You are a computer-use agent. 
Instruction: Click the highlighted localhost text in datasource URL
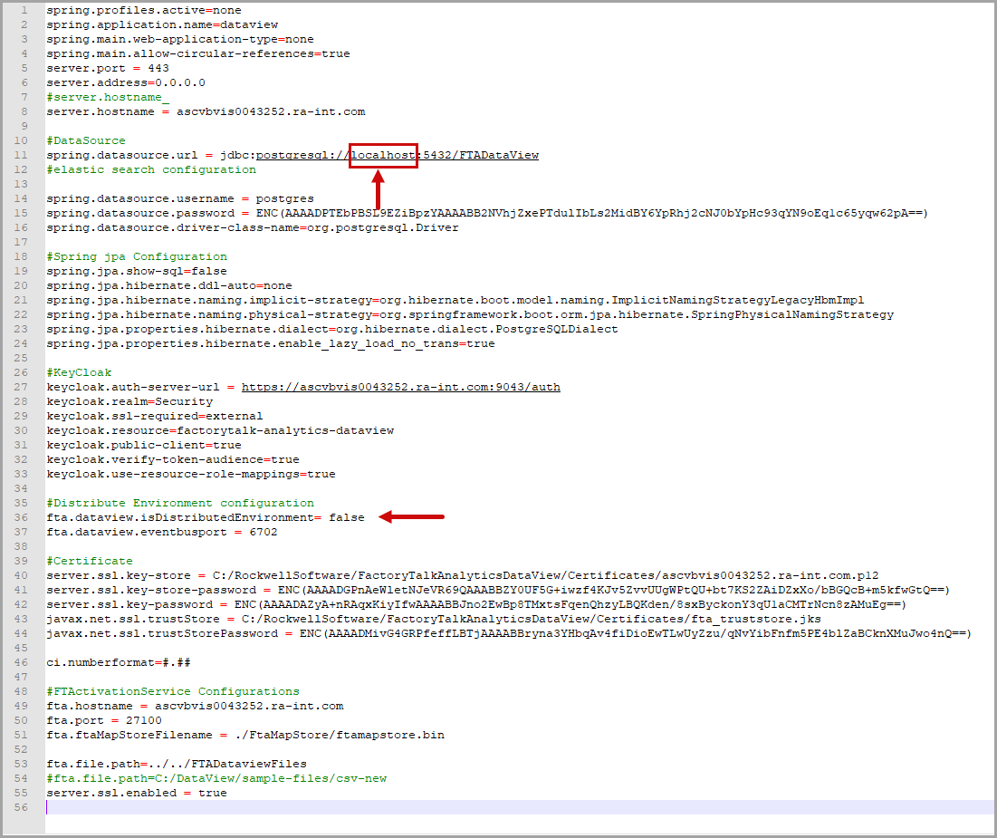pyautogui.click(x=384, y=155)
